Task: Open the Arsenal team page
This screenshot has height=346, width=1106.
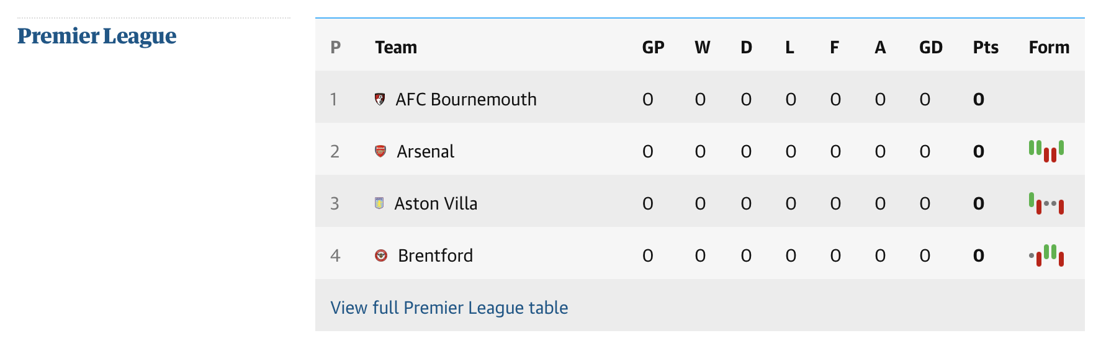Action: [x=425, y=151]
